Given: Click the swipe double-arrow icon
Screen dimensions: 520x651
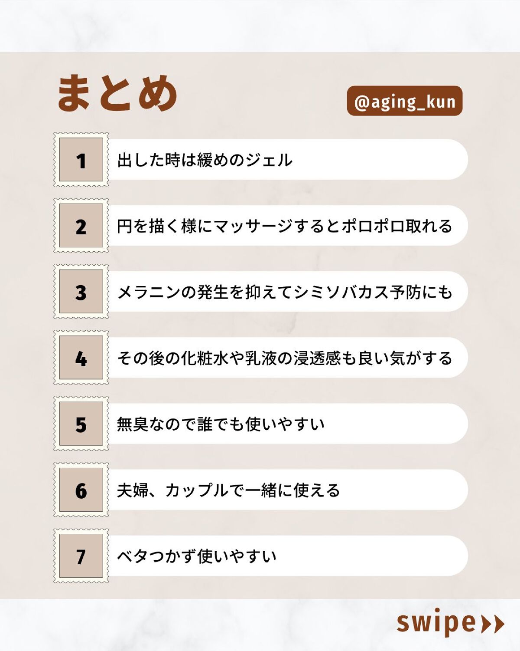Looking at the screenshot, I should point(493,624).
